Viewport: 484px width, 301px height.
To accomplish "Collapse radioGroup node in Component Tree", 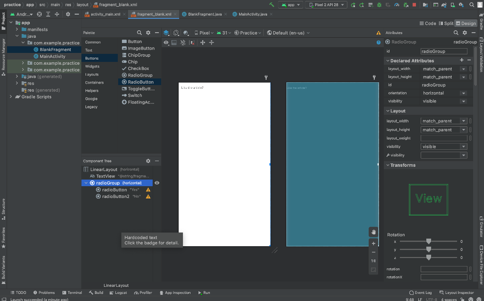I will (x=86, y=183).
